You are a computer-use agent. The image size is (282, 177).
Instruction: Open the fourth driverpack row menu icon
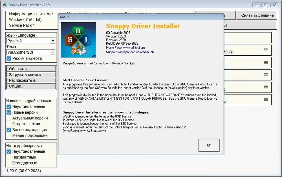click(x=266, y=87)
